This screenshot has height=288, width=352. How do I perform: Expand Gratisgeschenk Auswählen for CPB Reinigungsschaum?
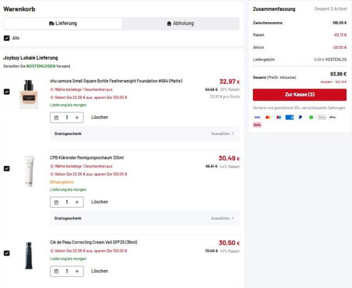(x=223, y=218)
